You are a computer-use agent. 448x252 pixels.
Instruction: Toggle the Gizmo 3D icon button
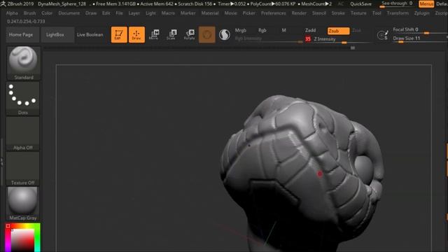coord(207,34)
